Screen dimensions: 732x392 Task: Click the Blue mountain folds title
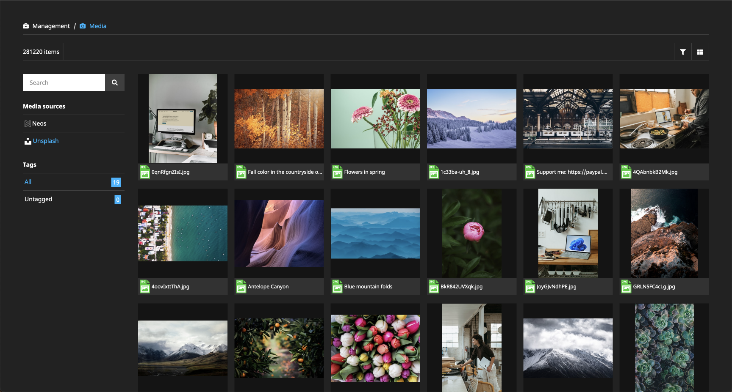click(x=369, y=287)
